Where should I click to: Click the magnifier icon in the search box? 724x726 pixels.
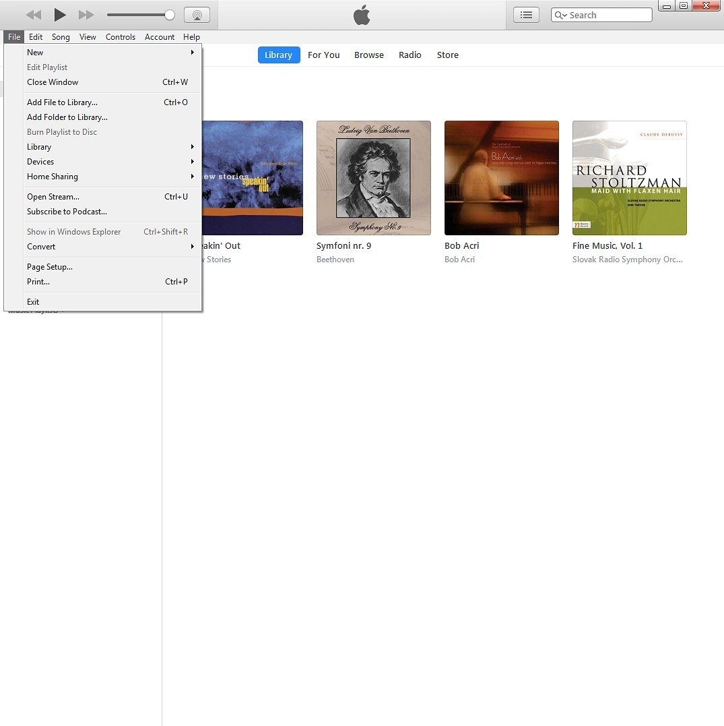point(559,14)
